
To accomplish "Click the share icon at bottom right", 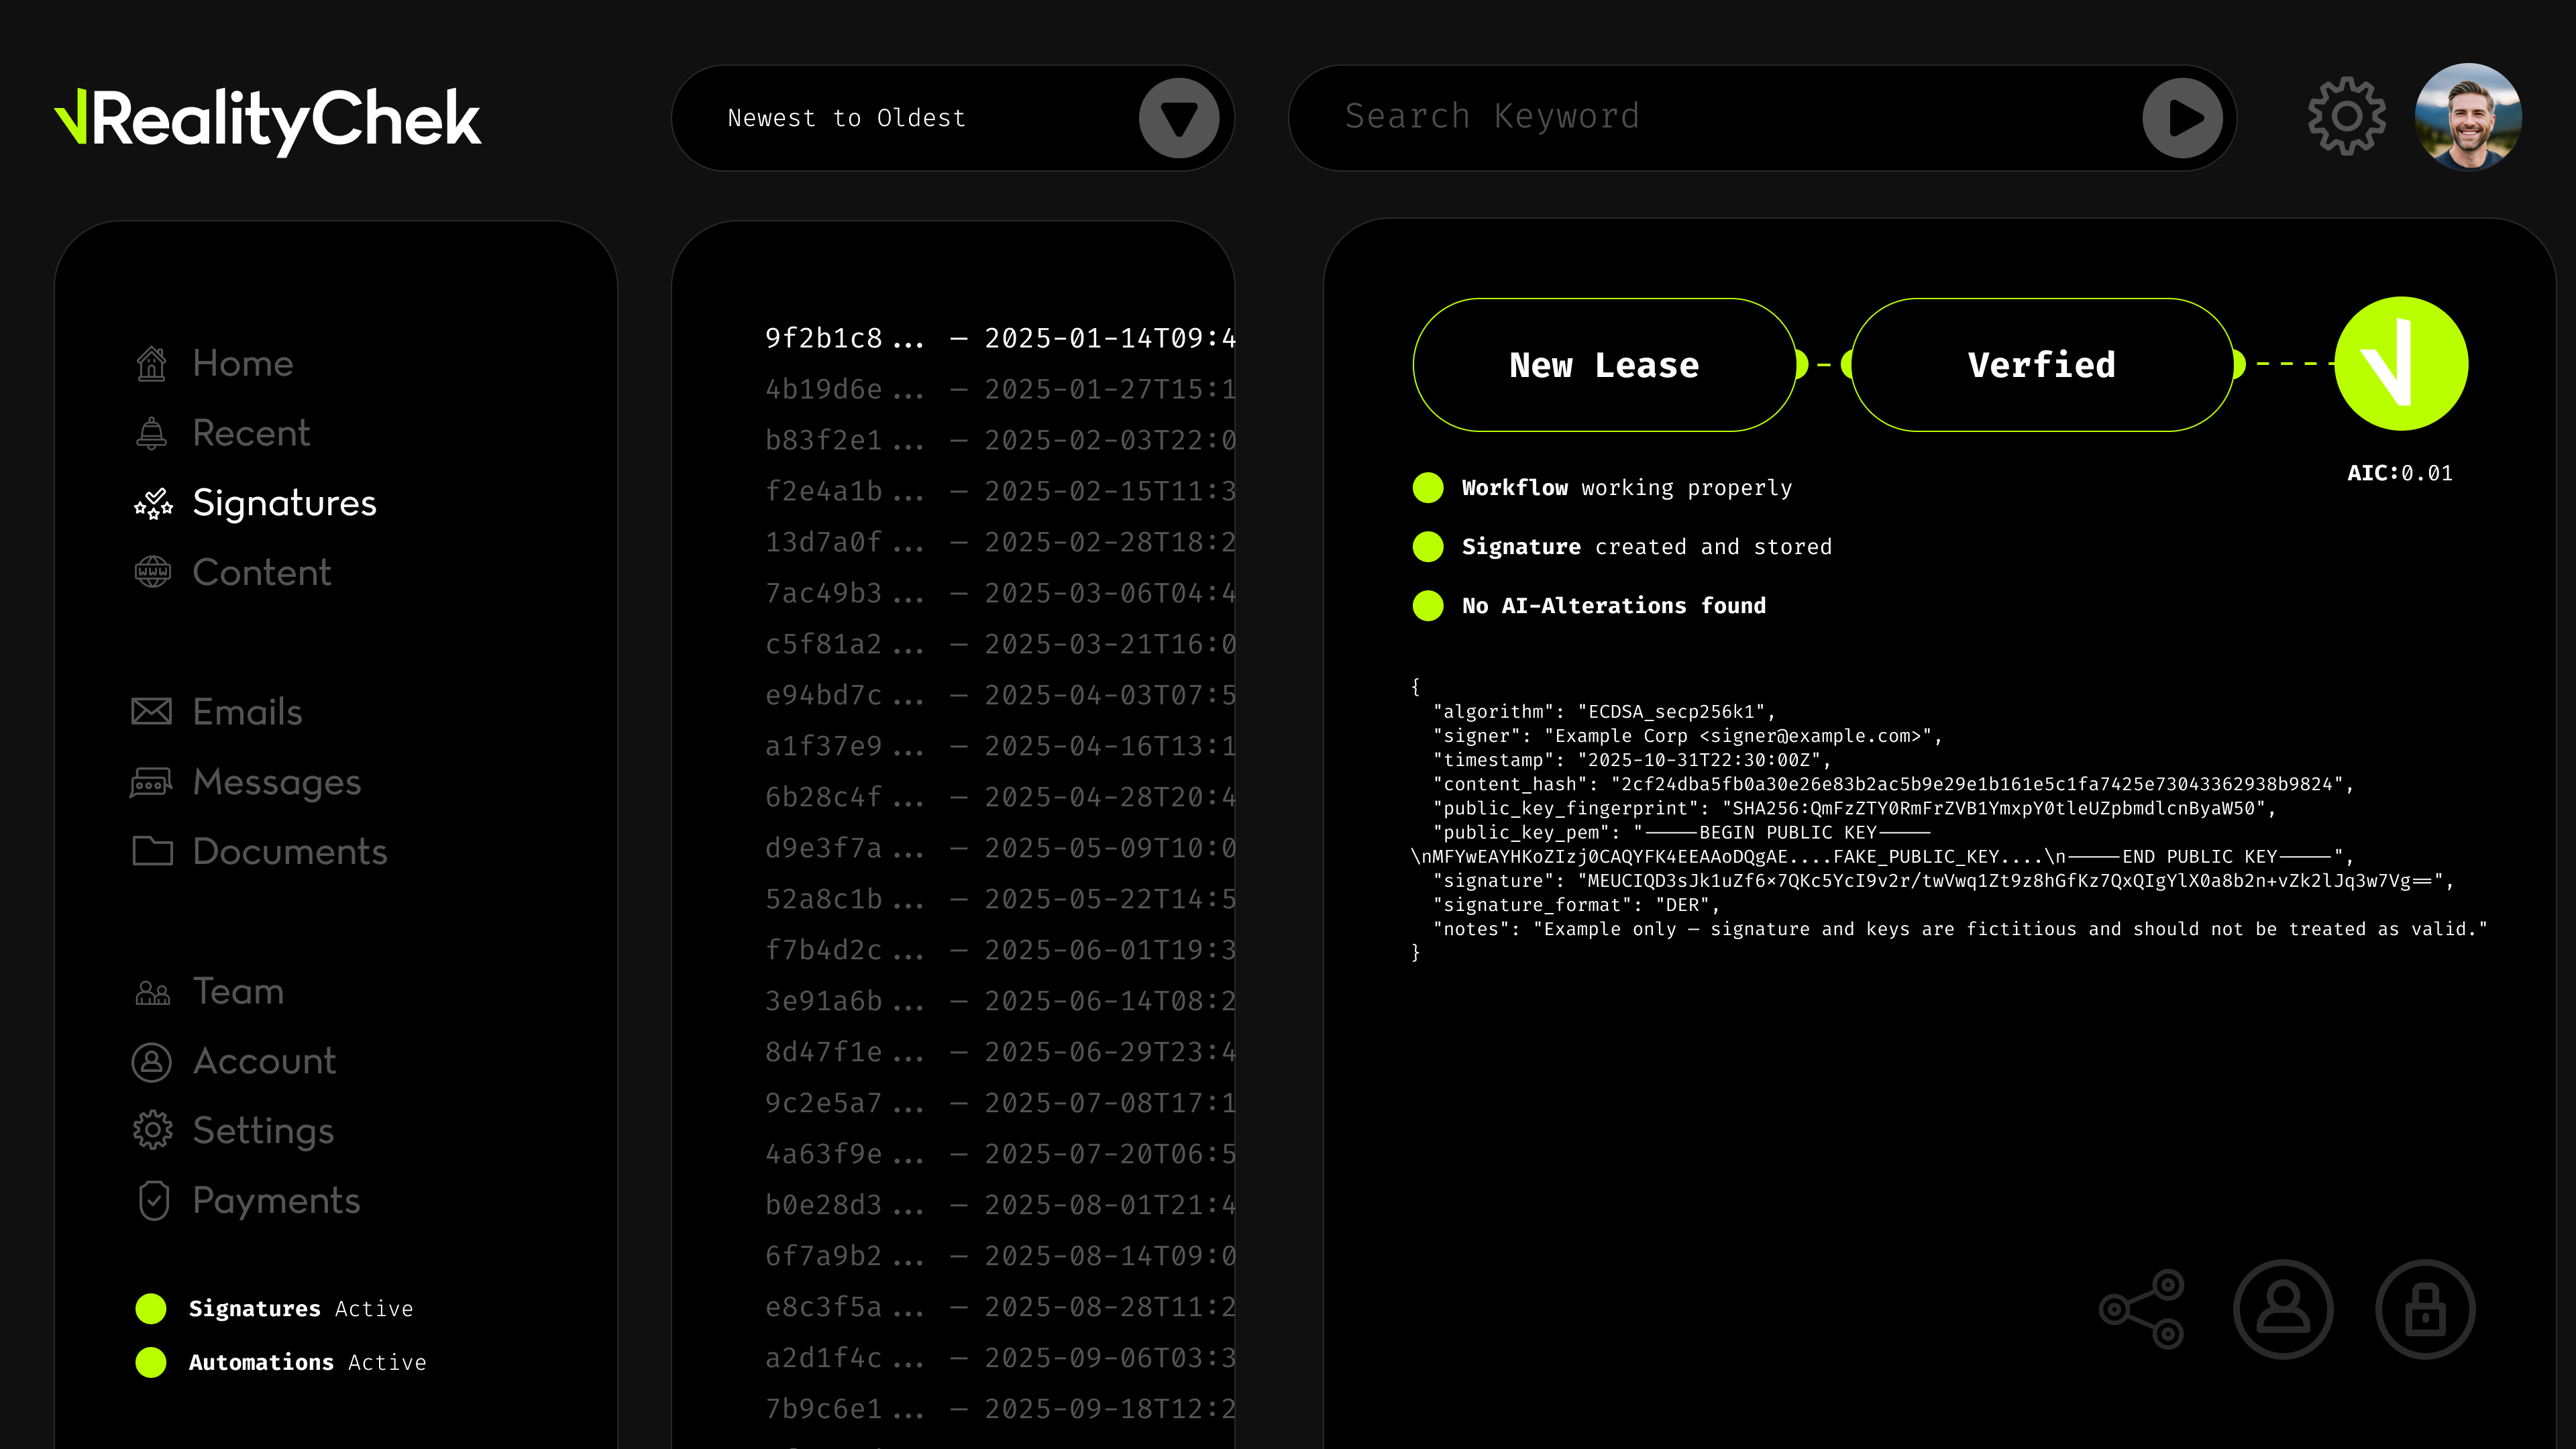I will 2142,1309.
